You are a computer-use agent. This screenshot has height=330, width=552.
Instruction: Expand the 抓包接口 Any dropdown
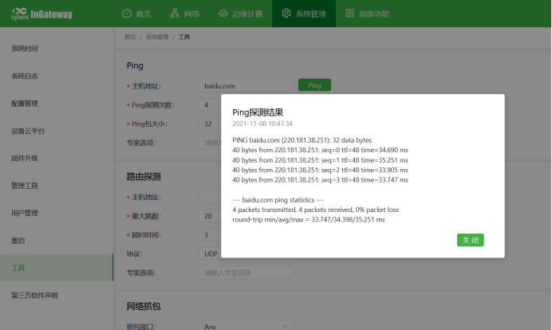point(246,326)
